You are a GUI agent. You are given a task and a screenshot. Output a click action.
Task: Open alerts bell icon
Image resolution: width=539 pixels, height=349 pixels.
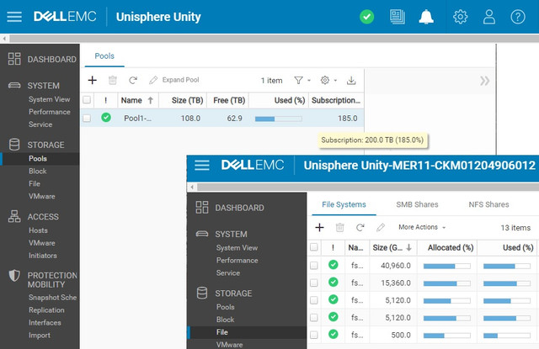click(x=426, y=17)
